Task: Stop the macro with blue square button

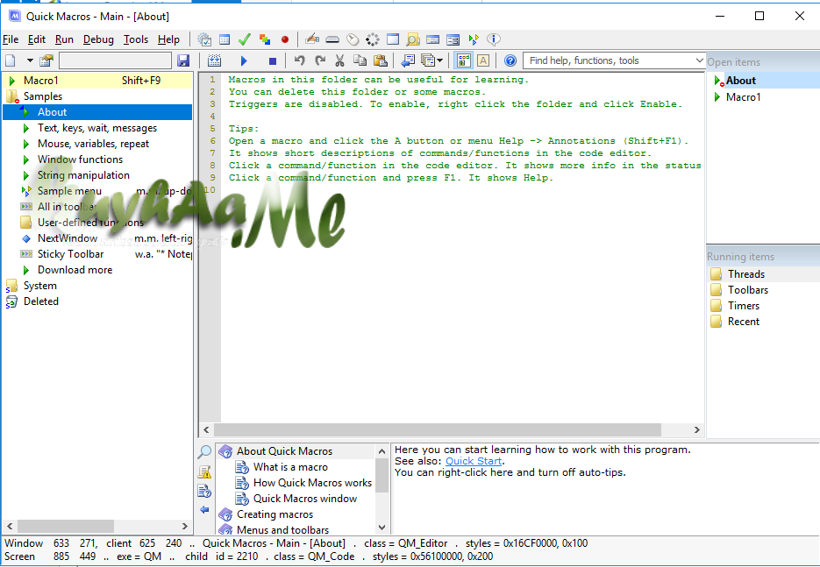Action: [273, 61]
